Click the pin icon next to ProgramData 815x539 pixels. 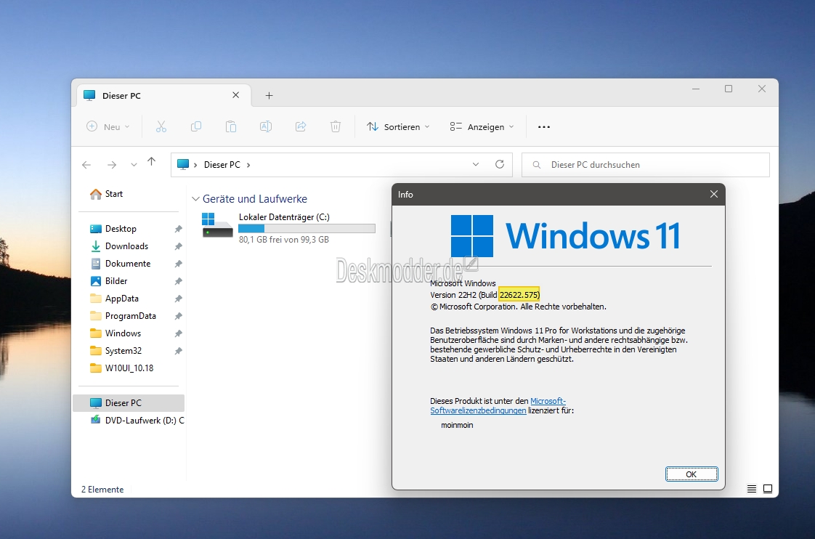tap(178, 316)
